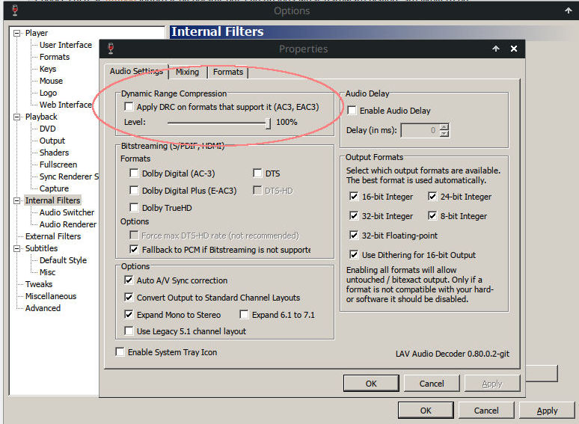Click Cancel in the Properties dialog
The width and height of the screenshot is (579, 424).
point(432,384)
